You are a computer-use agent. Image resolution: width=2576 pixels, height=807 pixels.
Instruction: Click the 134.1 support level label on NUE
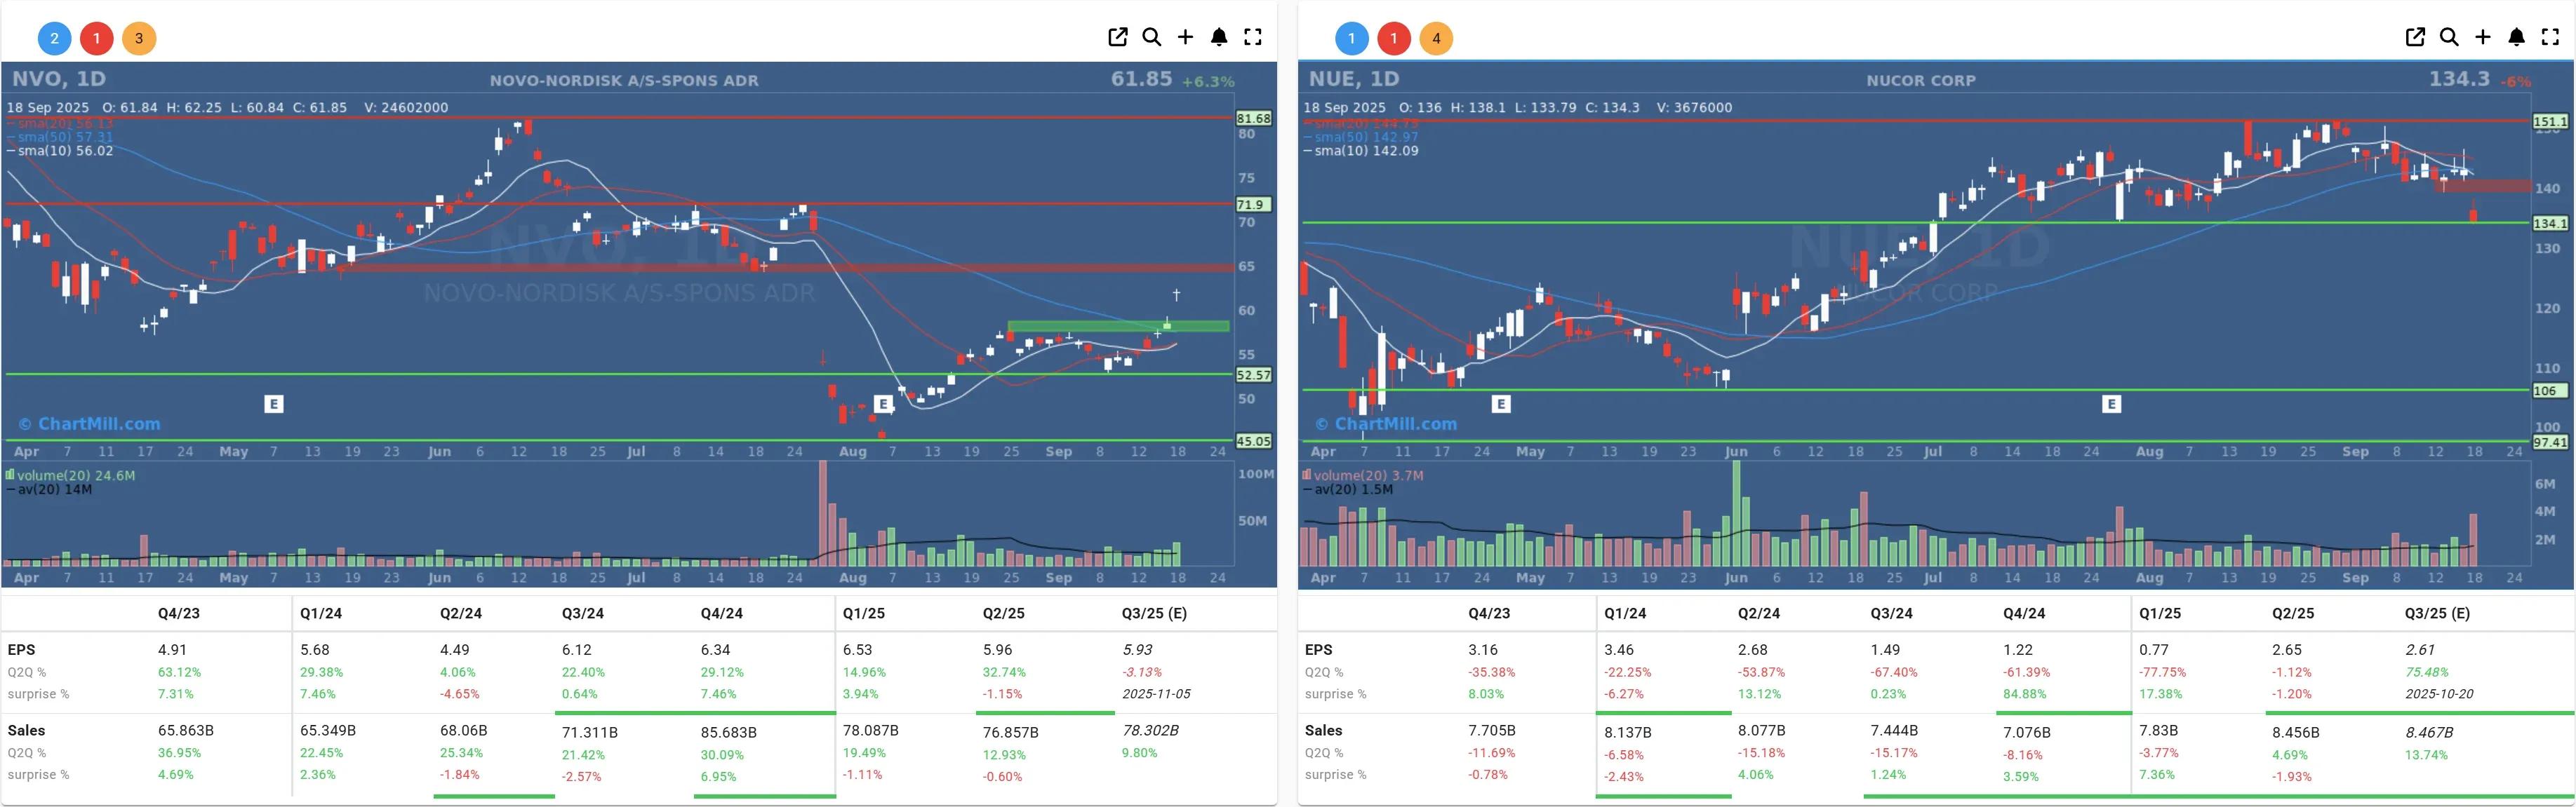click(x=2550, y=224)
